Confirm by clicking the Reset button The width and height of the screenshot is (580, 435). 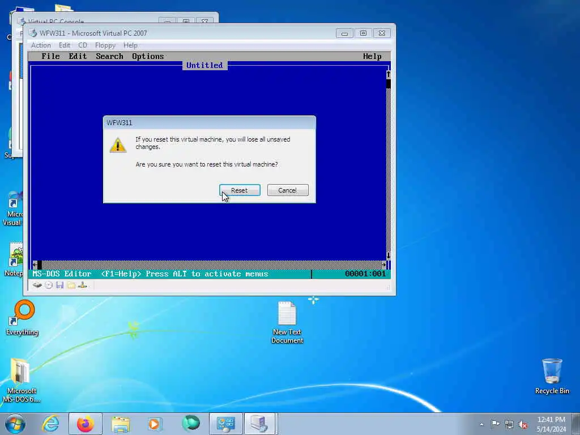tap(240, 190)
